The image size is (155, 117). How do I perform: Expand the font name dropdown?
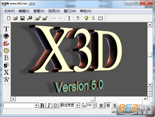click(x=36, y=105)
